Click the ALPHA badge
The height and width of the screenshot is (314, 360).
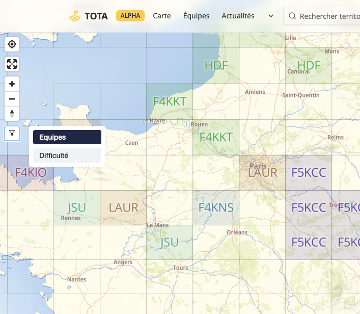tap(130, 16)
